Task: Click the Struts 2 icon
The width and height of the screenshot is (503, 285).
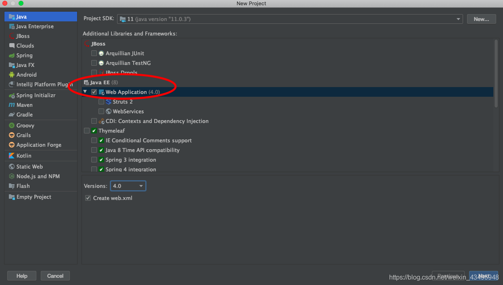Action: pyautogui.click(x=109, y=102)
